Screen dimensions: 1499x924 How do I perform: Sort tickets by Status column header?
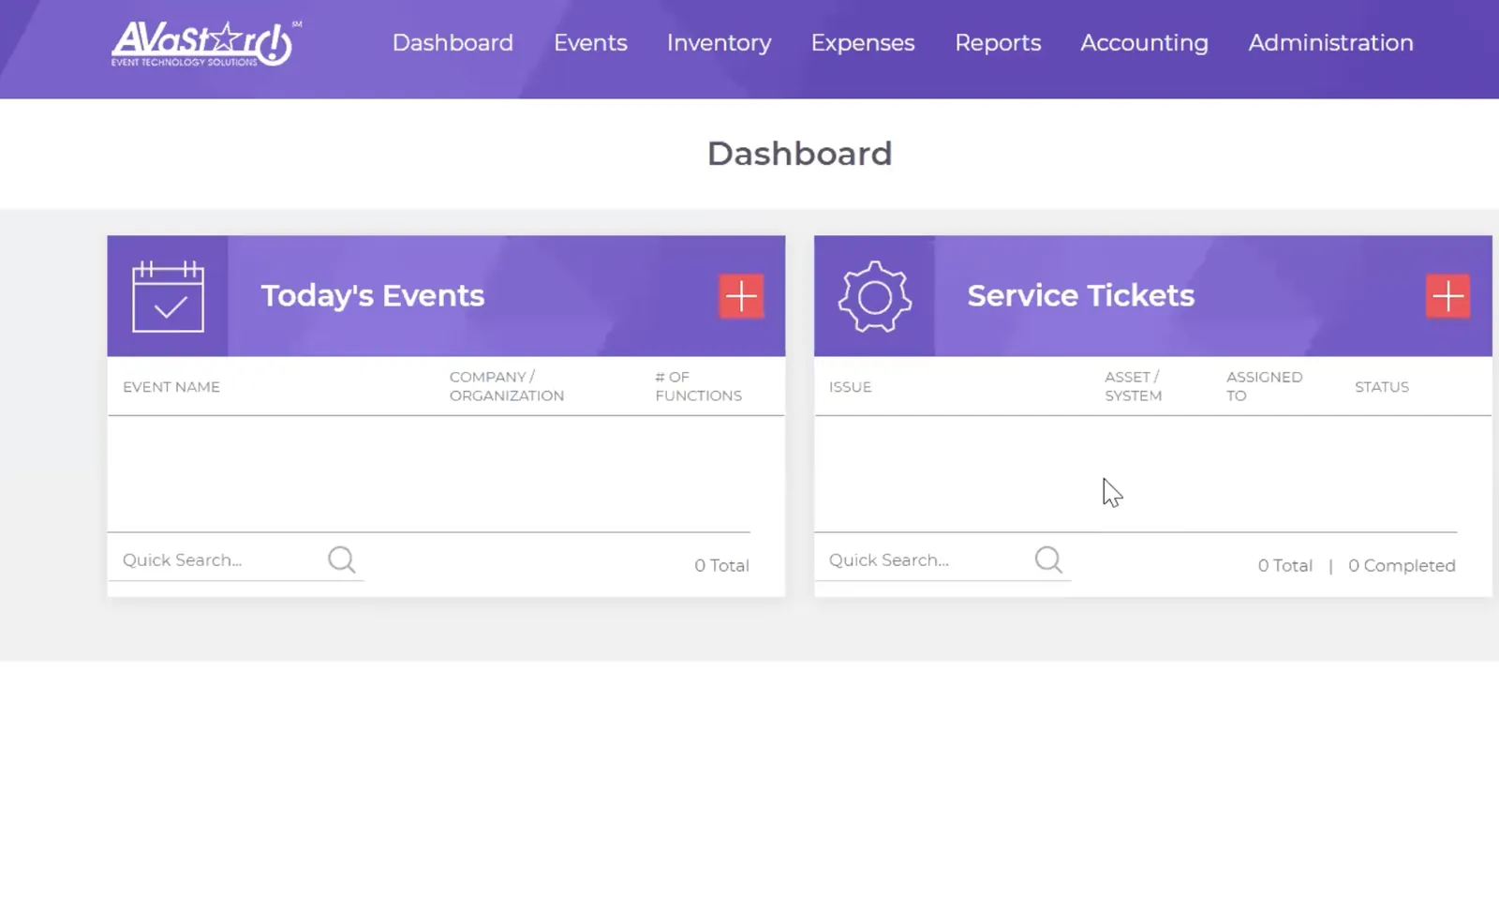(x=1382, y=387)
